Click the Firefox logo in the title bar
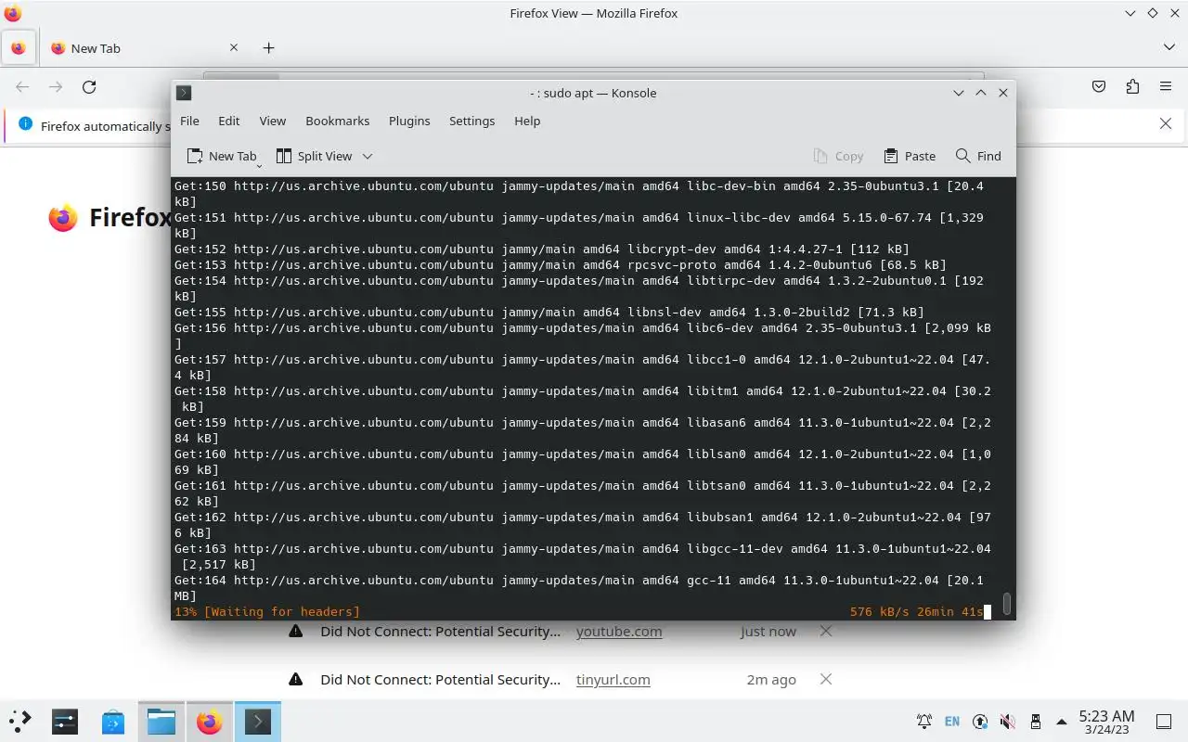1188x742 pixels. click(13, 13)
